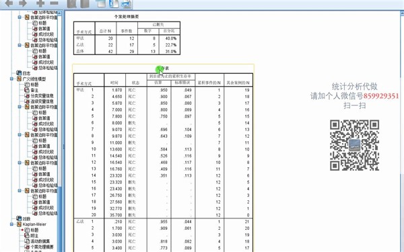The height and width of the screenshot is (252, 404).
Task: Click the 标准错误 column header
Action: click(182, 83)
